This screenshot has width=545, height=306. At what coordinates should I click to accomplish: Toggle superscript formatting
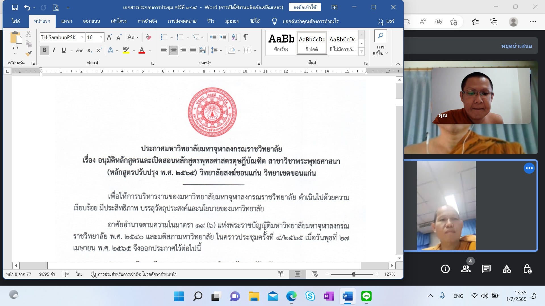click(x=99, y=50)
